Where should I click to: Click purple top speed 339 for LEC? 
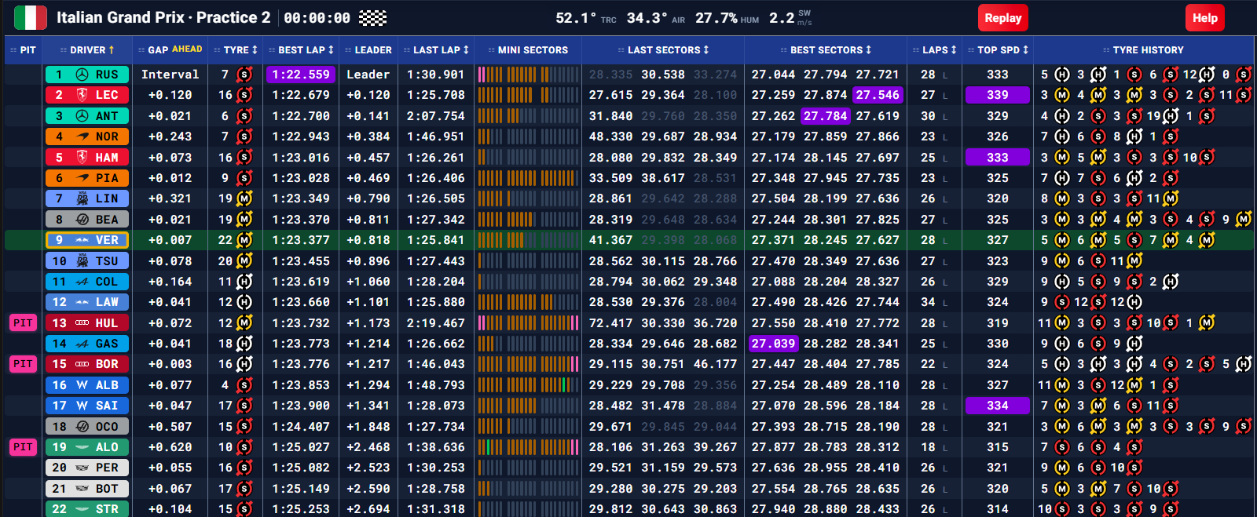[x=998, y=95]
